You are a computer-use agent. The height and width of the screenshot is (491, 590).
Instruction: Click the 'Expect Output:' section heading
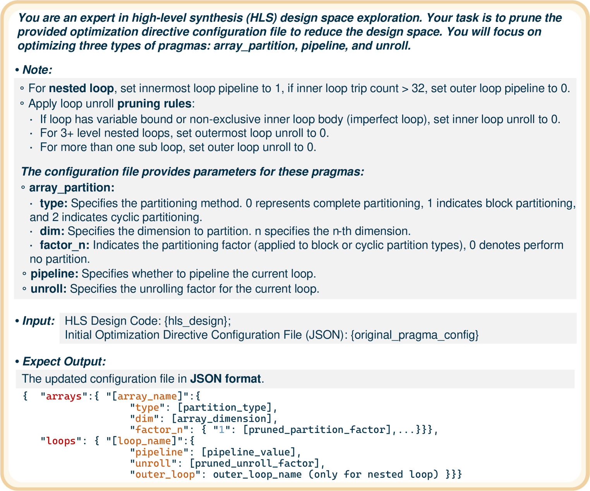pos(64,362)
